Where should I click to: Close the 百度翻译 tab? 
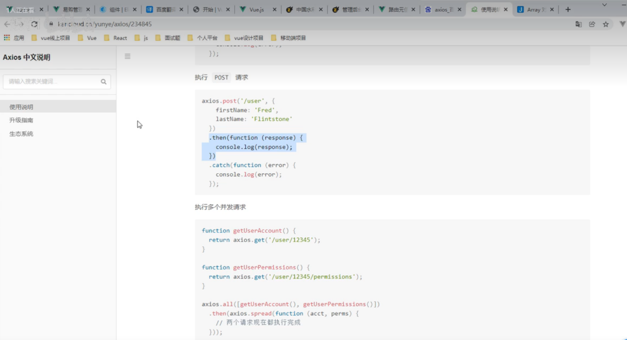click(x=181, y=10)
